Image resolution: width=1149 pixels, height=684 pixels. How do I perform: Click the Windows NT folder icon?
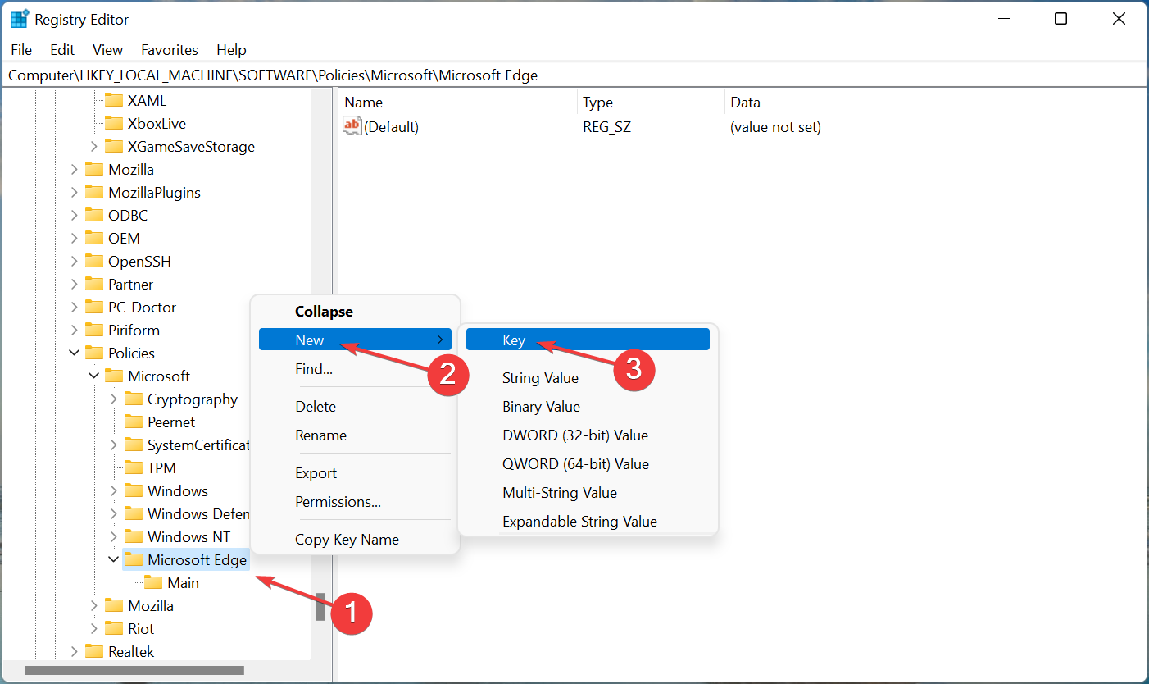tap(134, 537)
